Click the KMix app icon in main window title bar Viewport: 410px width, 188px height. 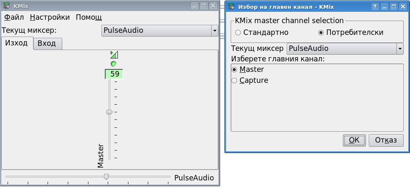[x=7, y=6]
